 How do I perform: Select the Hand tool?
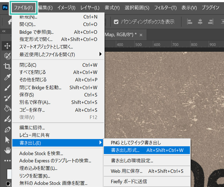8,150
